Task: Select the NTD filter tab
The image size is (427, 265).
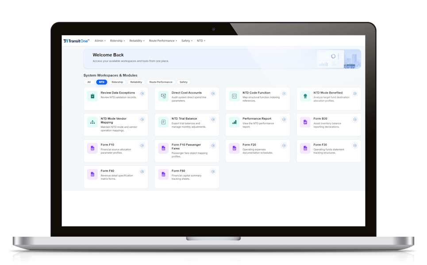Action: pos(102,82)
